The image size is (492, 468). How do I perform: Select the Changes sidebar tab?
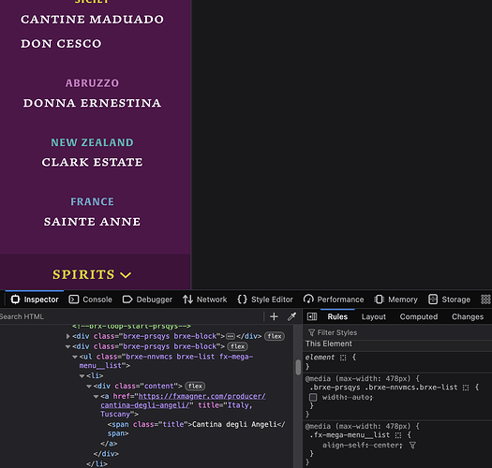[x=468, y=316]
